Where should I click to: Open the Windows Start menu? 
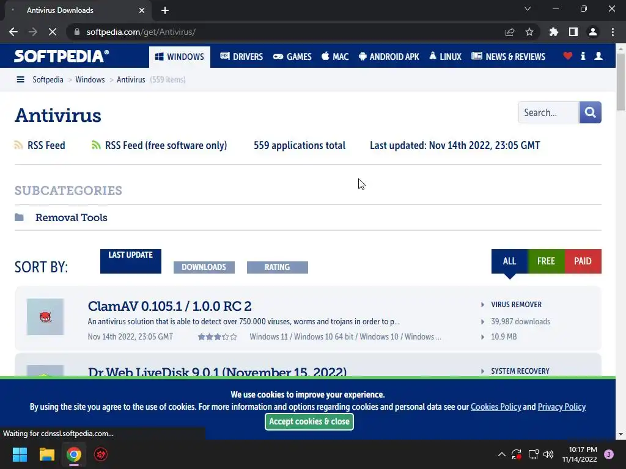(20, 454)
